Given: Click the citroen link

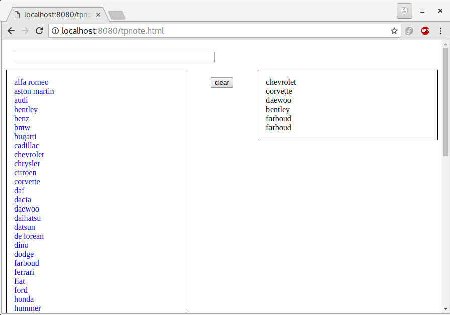Looking at the screenshot, I should coord(25,173).
